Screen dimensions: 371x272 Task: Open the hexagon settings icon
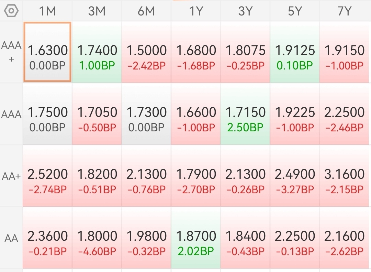11,11
